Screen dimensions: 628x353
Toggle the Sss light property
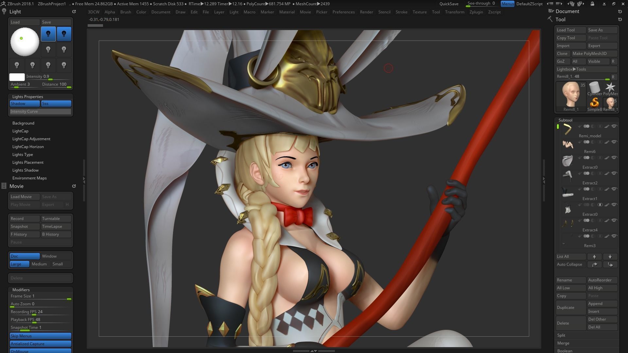click(56, 104)
